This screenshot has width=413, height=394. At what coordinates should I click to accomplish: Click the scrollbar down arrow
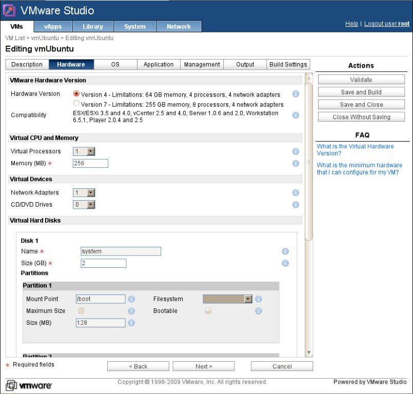[309, 352]
